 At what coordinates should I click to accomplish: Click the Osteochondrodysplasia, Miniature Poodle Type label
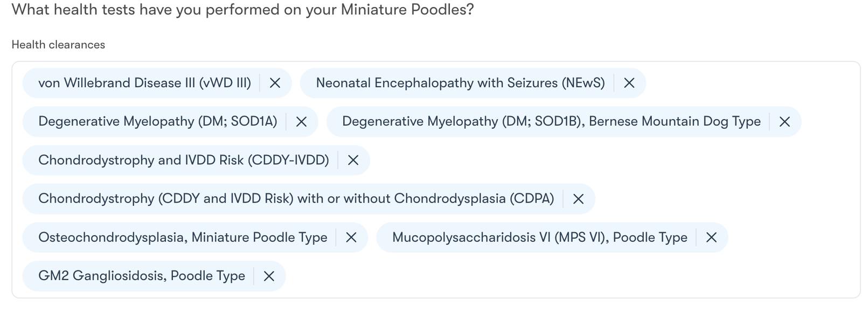point(183,238)
